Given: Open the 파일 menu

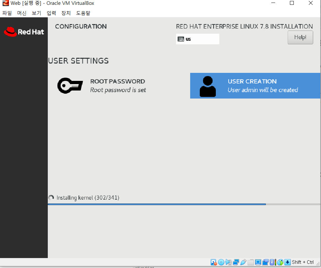Looking at the screenshot, I should [x=7, y=13].
